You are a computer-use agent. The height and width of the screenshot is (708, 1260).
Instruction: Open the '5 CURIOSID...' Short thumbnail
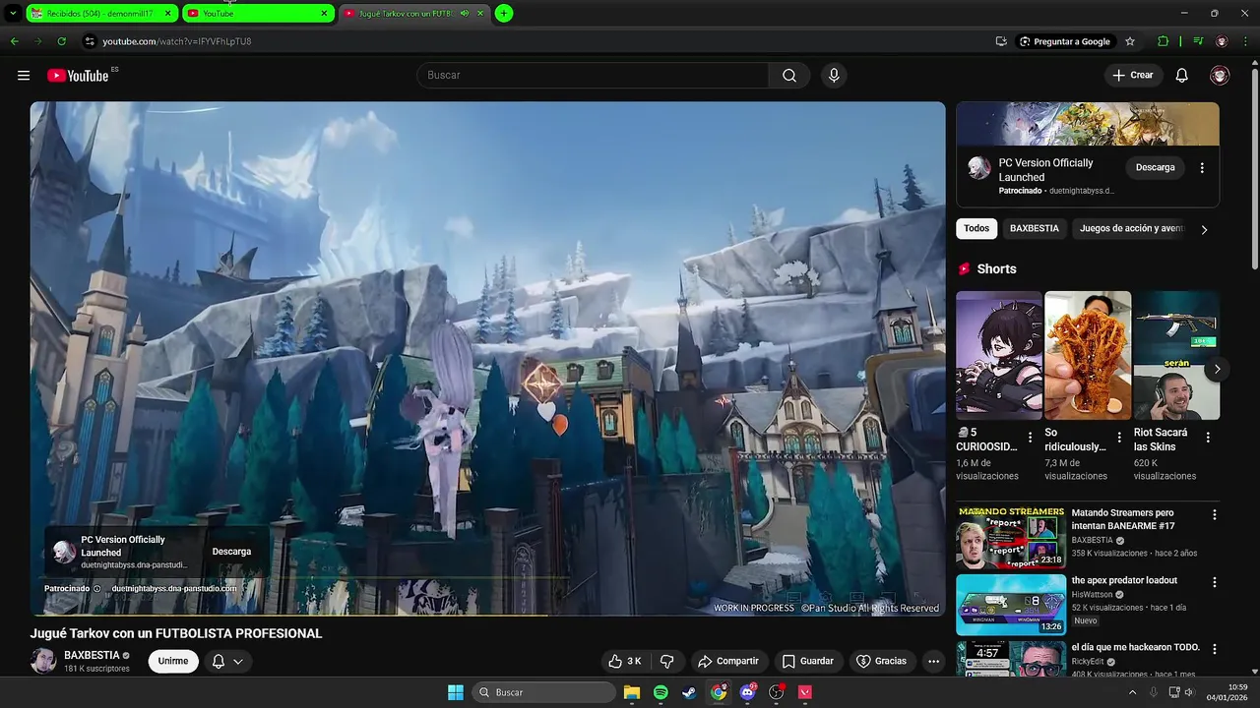998,355
